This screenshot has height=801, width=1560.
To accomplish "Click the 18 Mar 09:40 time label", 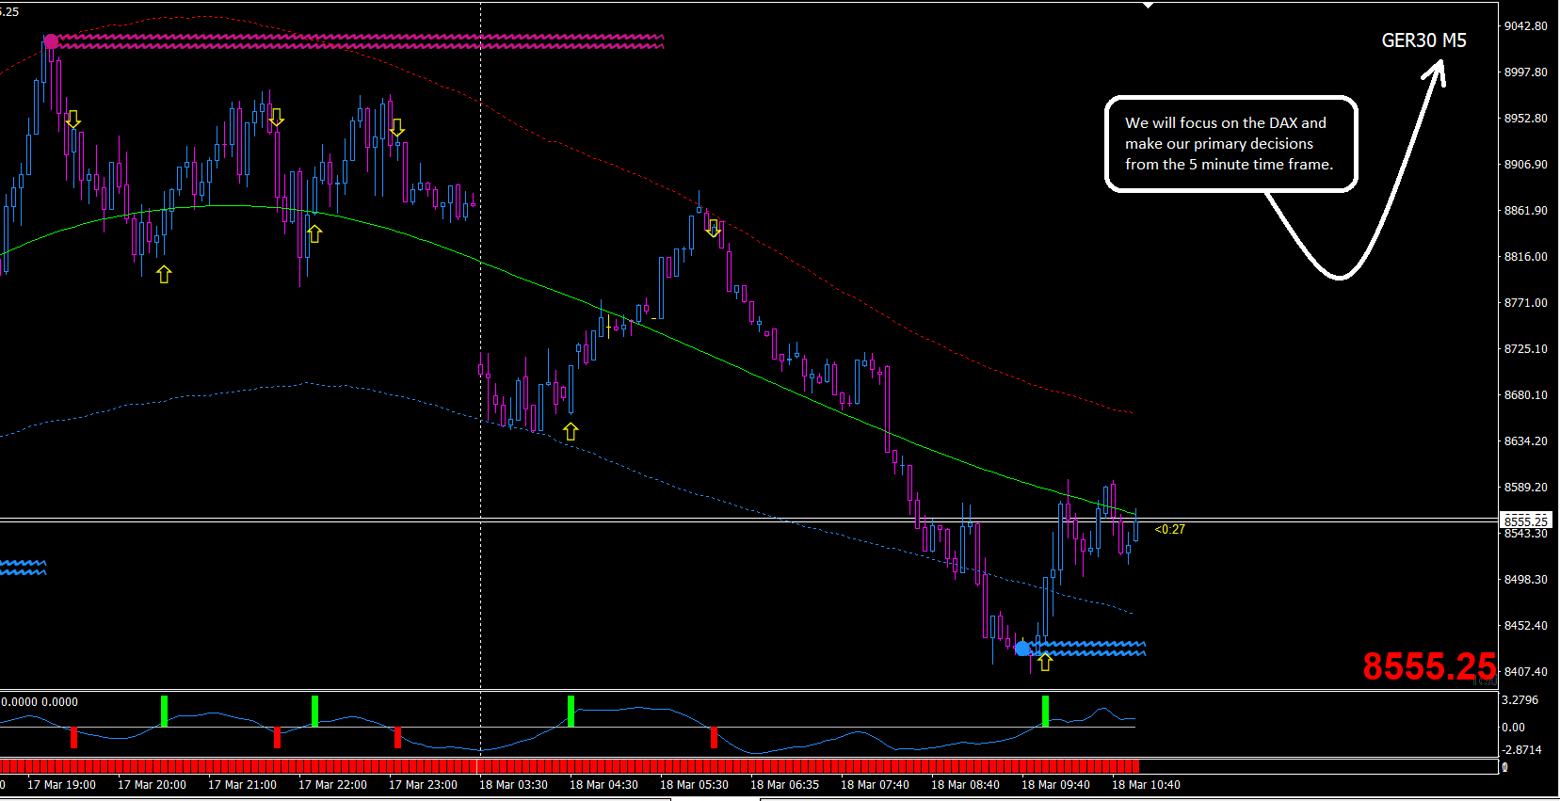I will 1055,785.
